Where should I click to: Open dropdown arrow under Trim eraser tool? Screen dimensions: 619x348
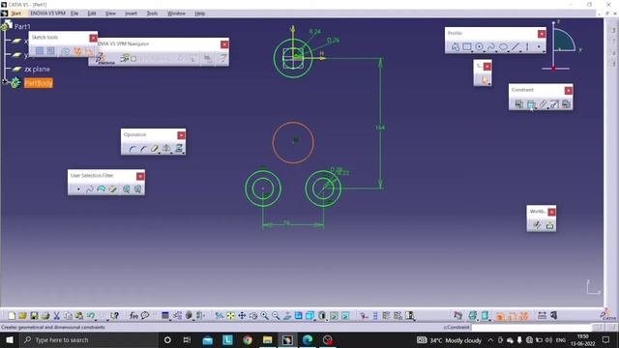[x=160, y=153]
